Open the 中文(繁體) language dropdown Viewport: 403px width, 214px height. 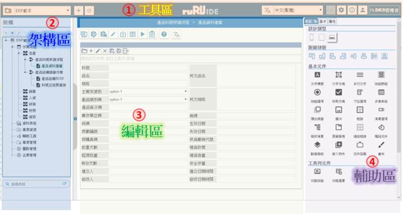[293, 10]
